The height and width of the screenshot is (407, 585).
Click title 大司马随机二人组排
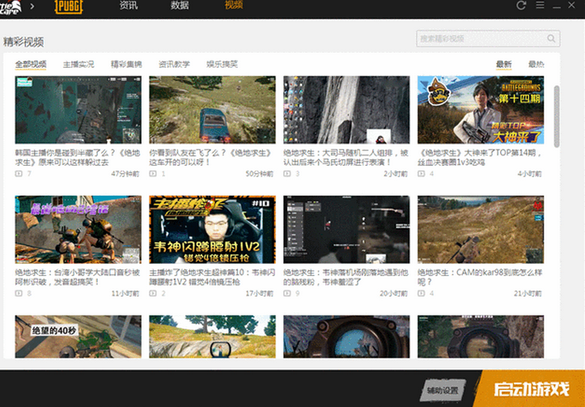tap(345, 158)
